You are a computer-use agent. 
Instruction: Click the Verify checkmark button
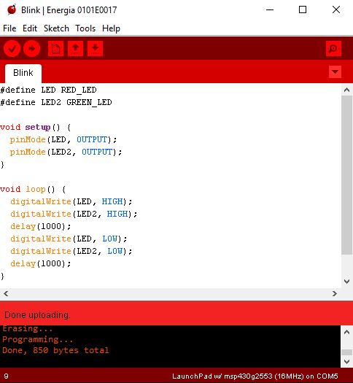[x=12, y=48]
